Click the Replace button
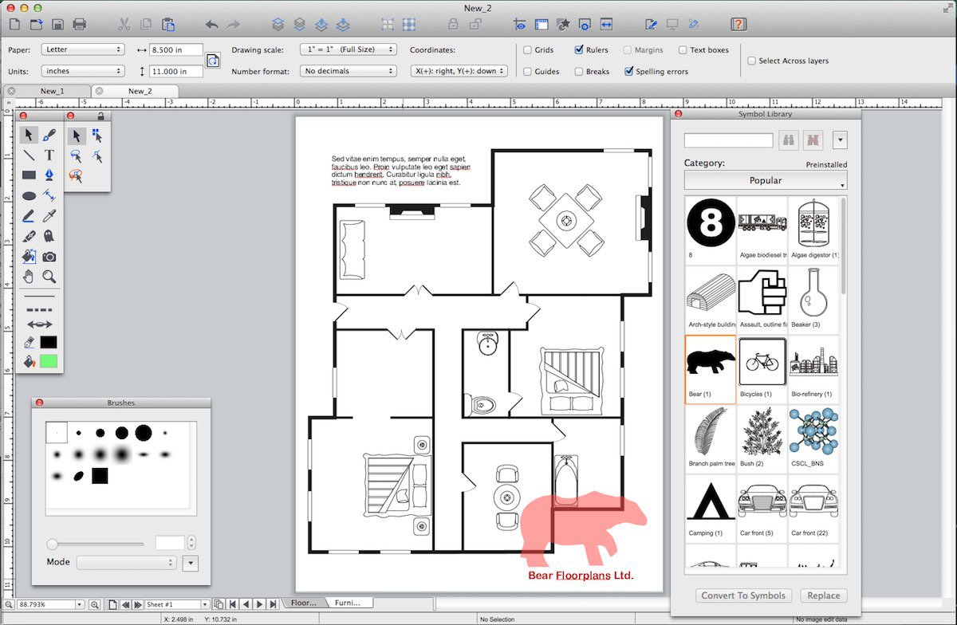Image resolution: width=957 pixels, height=625 pixels. tap(823, 596)
